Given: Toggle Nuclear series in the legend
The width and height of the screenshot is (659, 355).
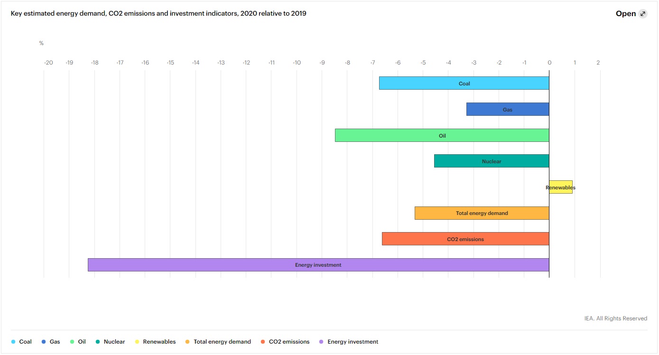Looking at the screenshot, I should [110, 342].
